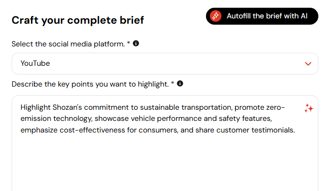Click the info icon beside social media platform label
Viewport: 330px width, 191px height.
[x=136, y=44]
